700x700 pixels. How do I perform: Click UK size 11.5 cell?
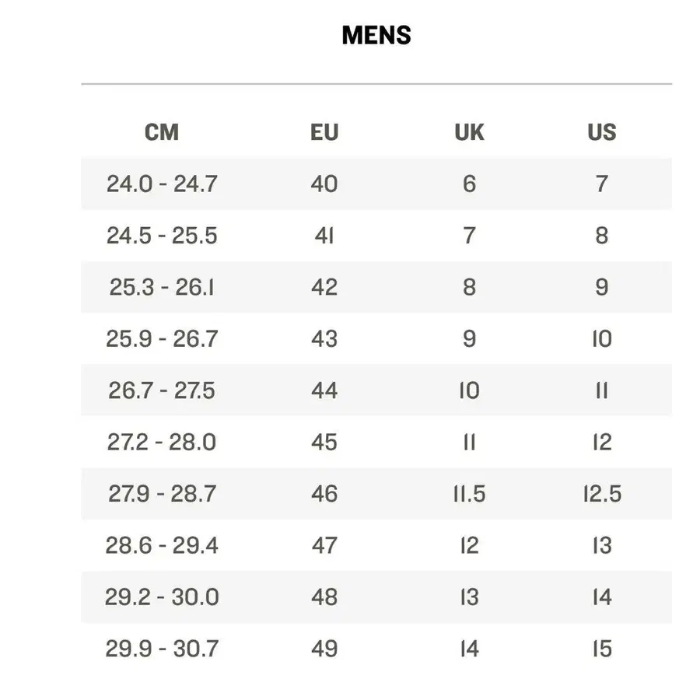[469, 494]
